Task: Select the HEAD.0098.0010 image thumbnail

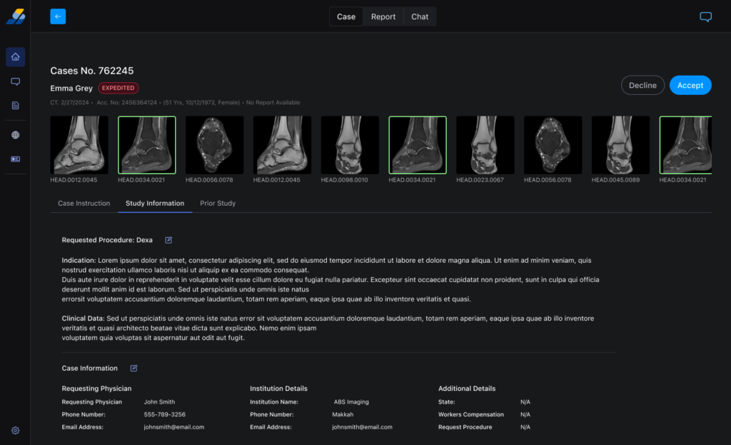Action: click(350, 145)
